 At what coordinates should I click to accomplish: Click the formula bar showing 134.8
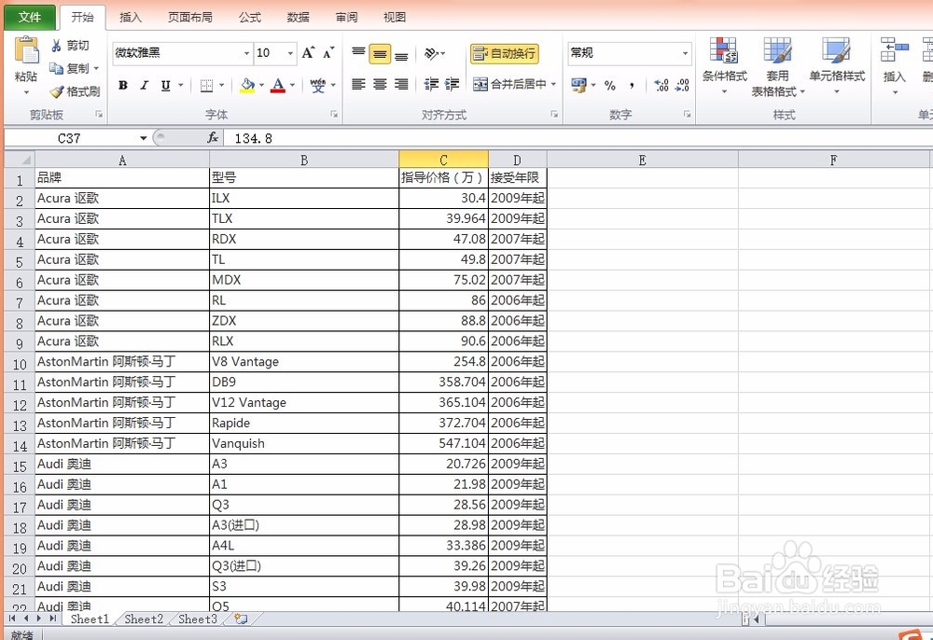click(x=578, y=138)
